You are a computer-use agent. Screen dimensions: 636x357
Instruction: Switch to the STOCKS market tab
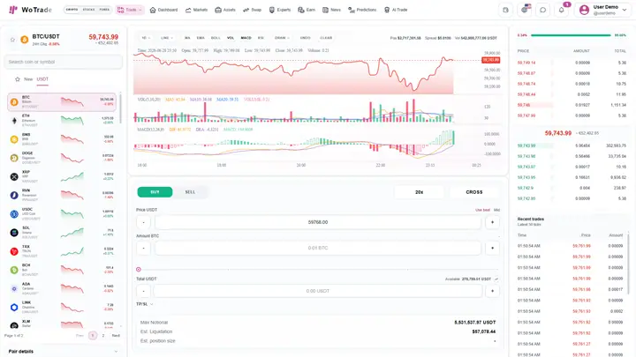pyautogui.click(x=88, y=10)
